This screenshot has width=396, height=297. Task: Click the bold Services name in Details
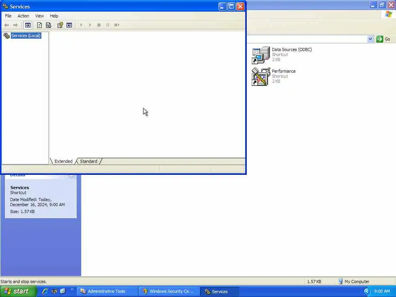(x=20, y=188)
